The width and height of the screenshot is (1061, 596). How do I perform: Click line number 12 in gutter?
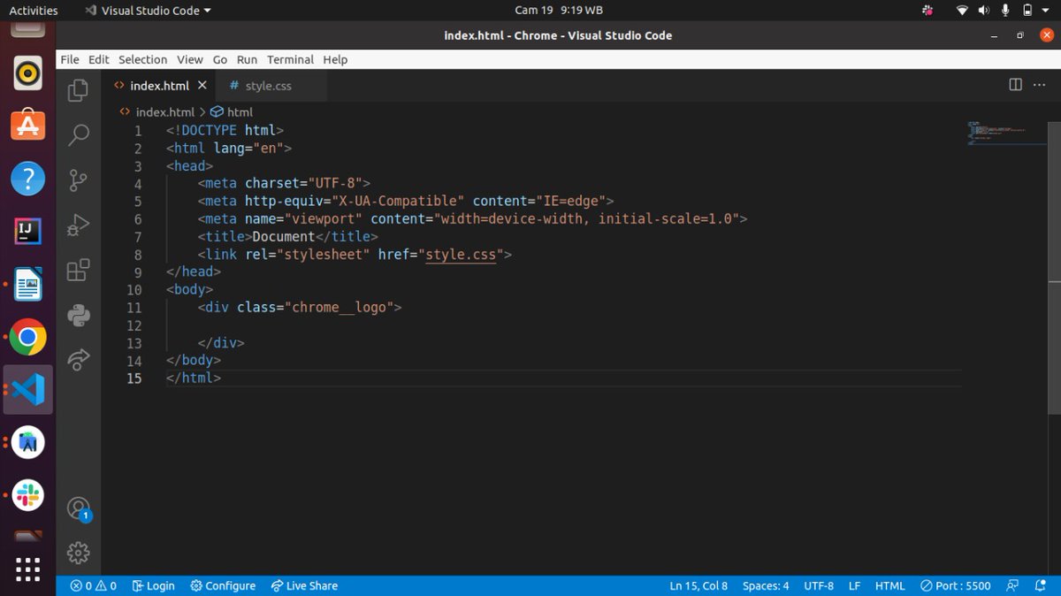[134, 325]
